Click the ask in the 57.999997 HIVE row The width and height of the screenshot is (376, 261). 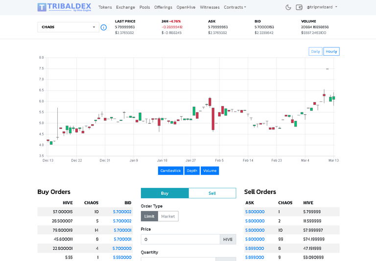255,230
